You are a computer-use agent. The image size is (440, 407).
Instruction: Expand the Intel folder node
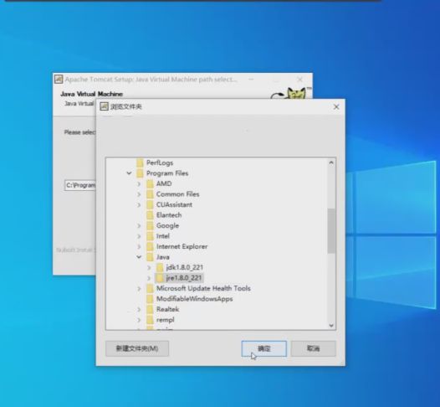139,236
